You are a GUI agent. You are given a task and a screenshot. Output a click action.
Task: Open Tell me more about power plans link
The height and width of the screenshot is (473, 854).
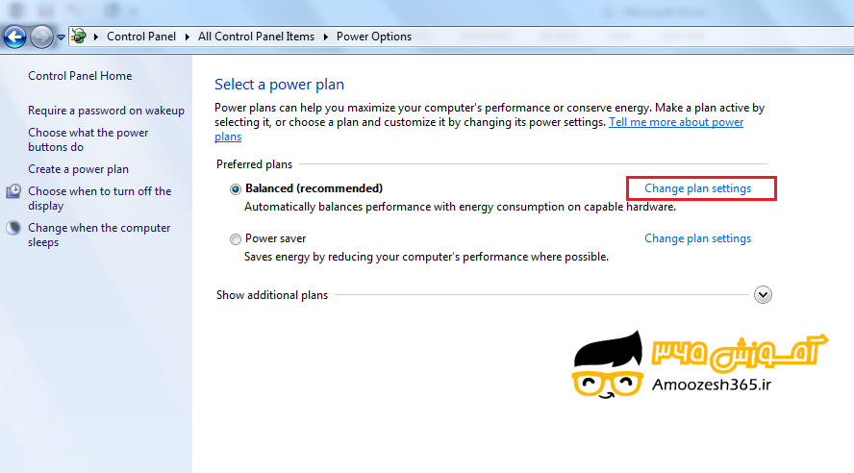pos(675,123)
